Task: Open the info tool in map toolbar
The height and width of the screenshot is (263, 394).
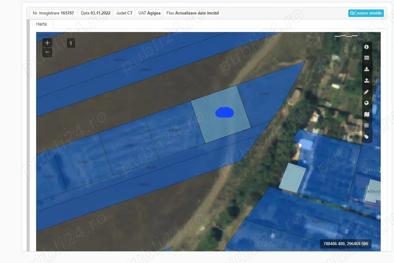Action: [x=366, y=47]
